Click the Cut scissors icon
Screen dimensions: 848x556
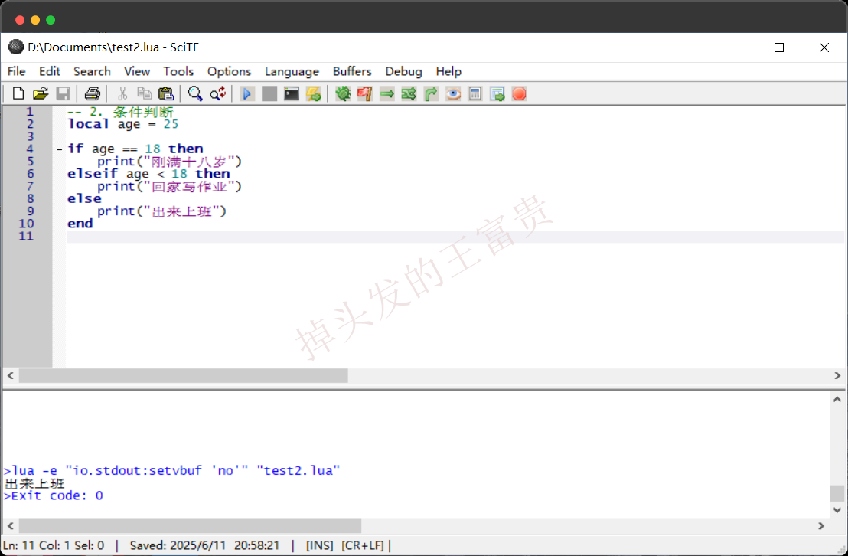[122, 93]
